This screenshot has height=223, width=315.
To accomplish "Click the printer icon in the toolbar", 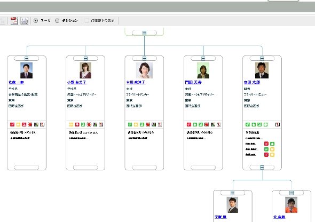I will (25, 21).
